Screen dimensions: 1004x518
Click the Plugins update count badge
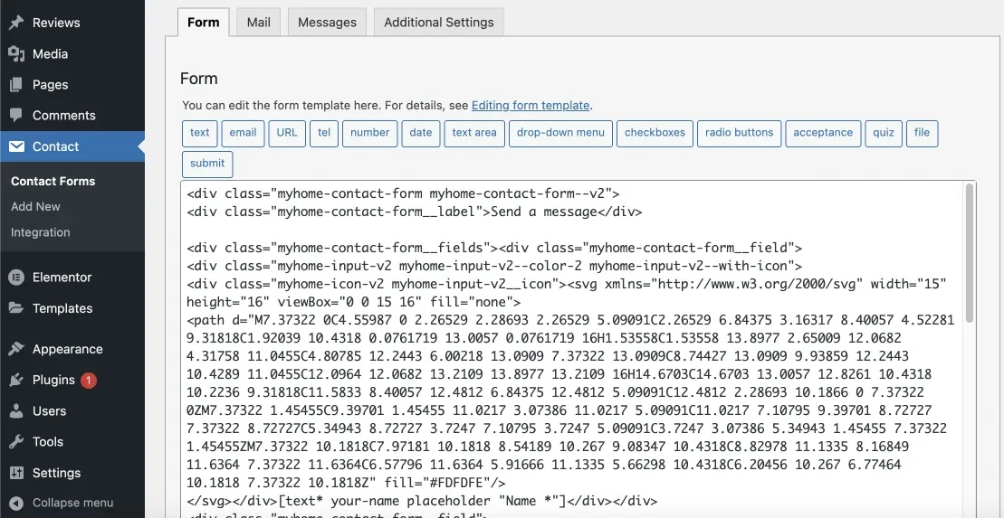coord(89,381)
